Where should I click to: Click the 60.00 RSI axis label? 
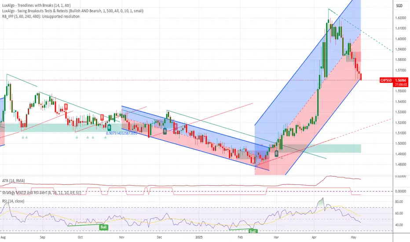[x=399, y=213]
